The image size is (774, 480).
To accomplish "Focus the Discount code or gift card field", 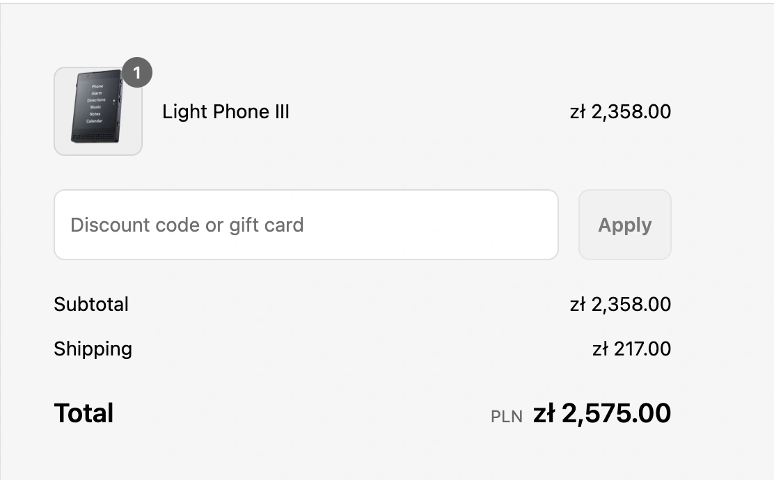I will pos(306,225).
